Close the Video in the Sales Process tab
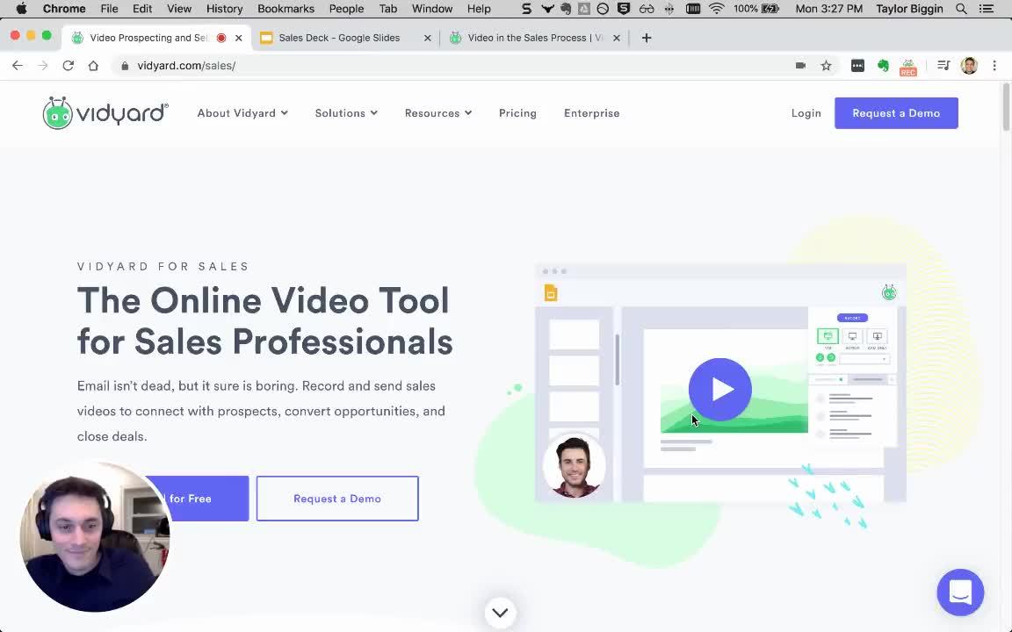 pyautogui.click(x=617, y=38)
